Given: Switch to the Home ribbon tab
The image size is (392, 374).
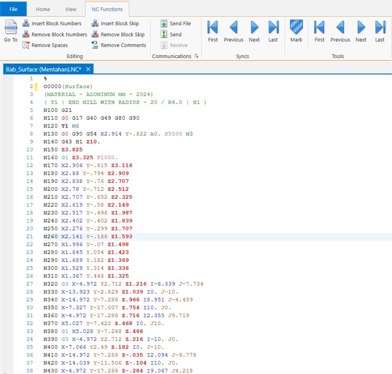Looking at the screenshot, I should [43, 9].
